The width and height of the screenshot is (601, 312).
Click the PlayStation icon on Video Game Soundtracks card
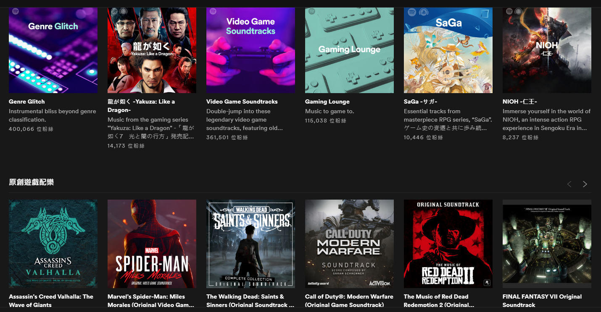point(222,11)
